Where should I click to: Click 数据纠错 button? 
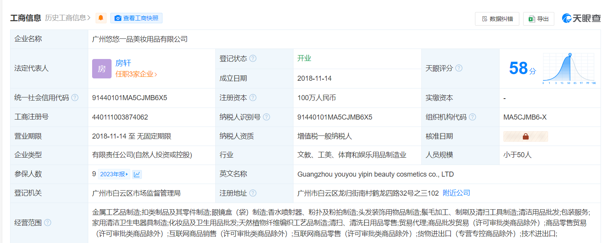(497, 19)
